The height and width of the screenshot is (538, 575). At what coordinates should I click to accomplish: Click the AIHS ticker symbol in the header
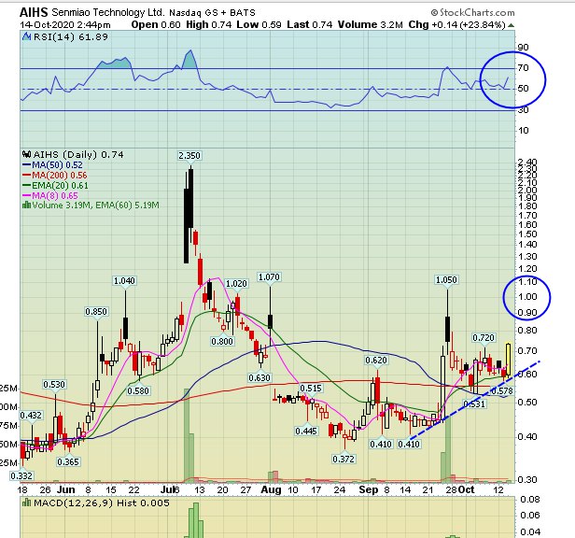click(34, 12)
